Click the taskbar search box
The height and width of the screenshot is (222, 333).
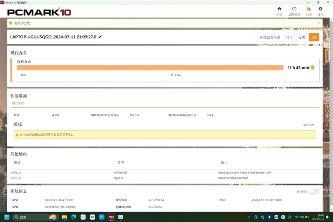tap(35, 217)
